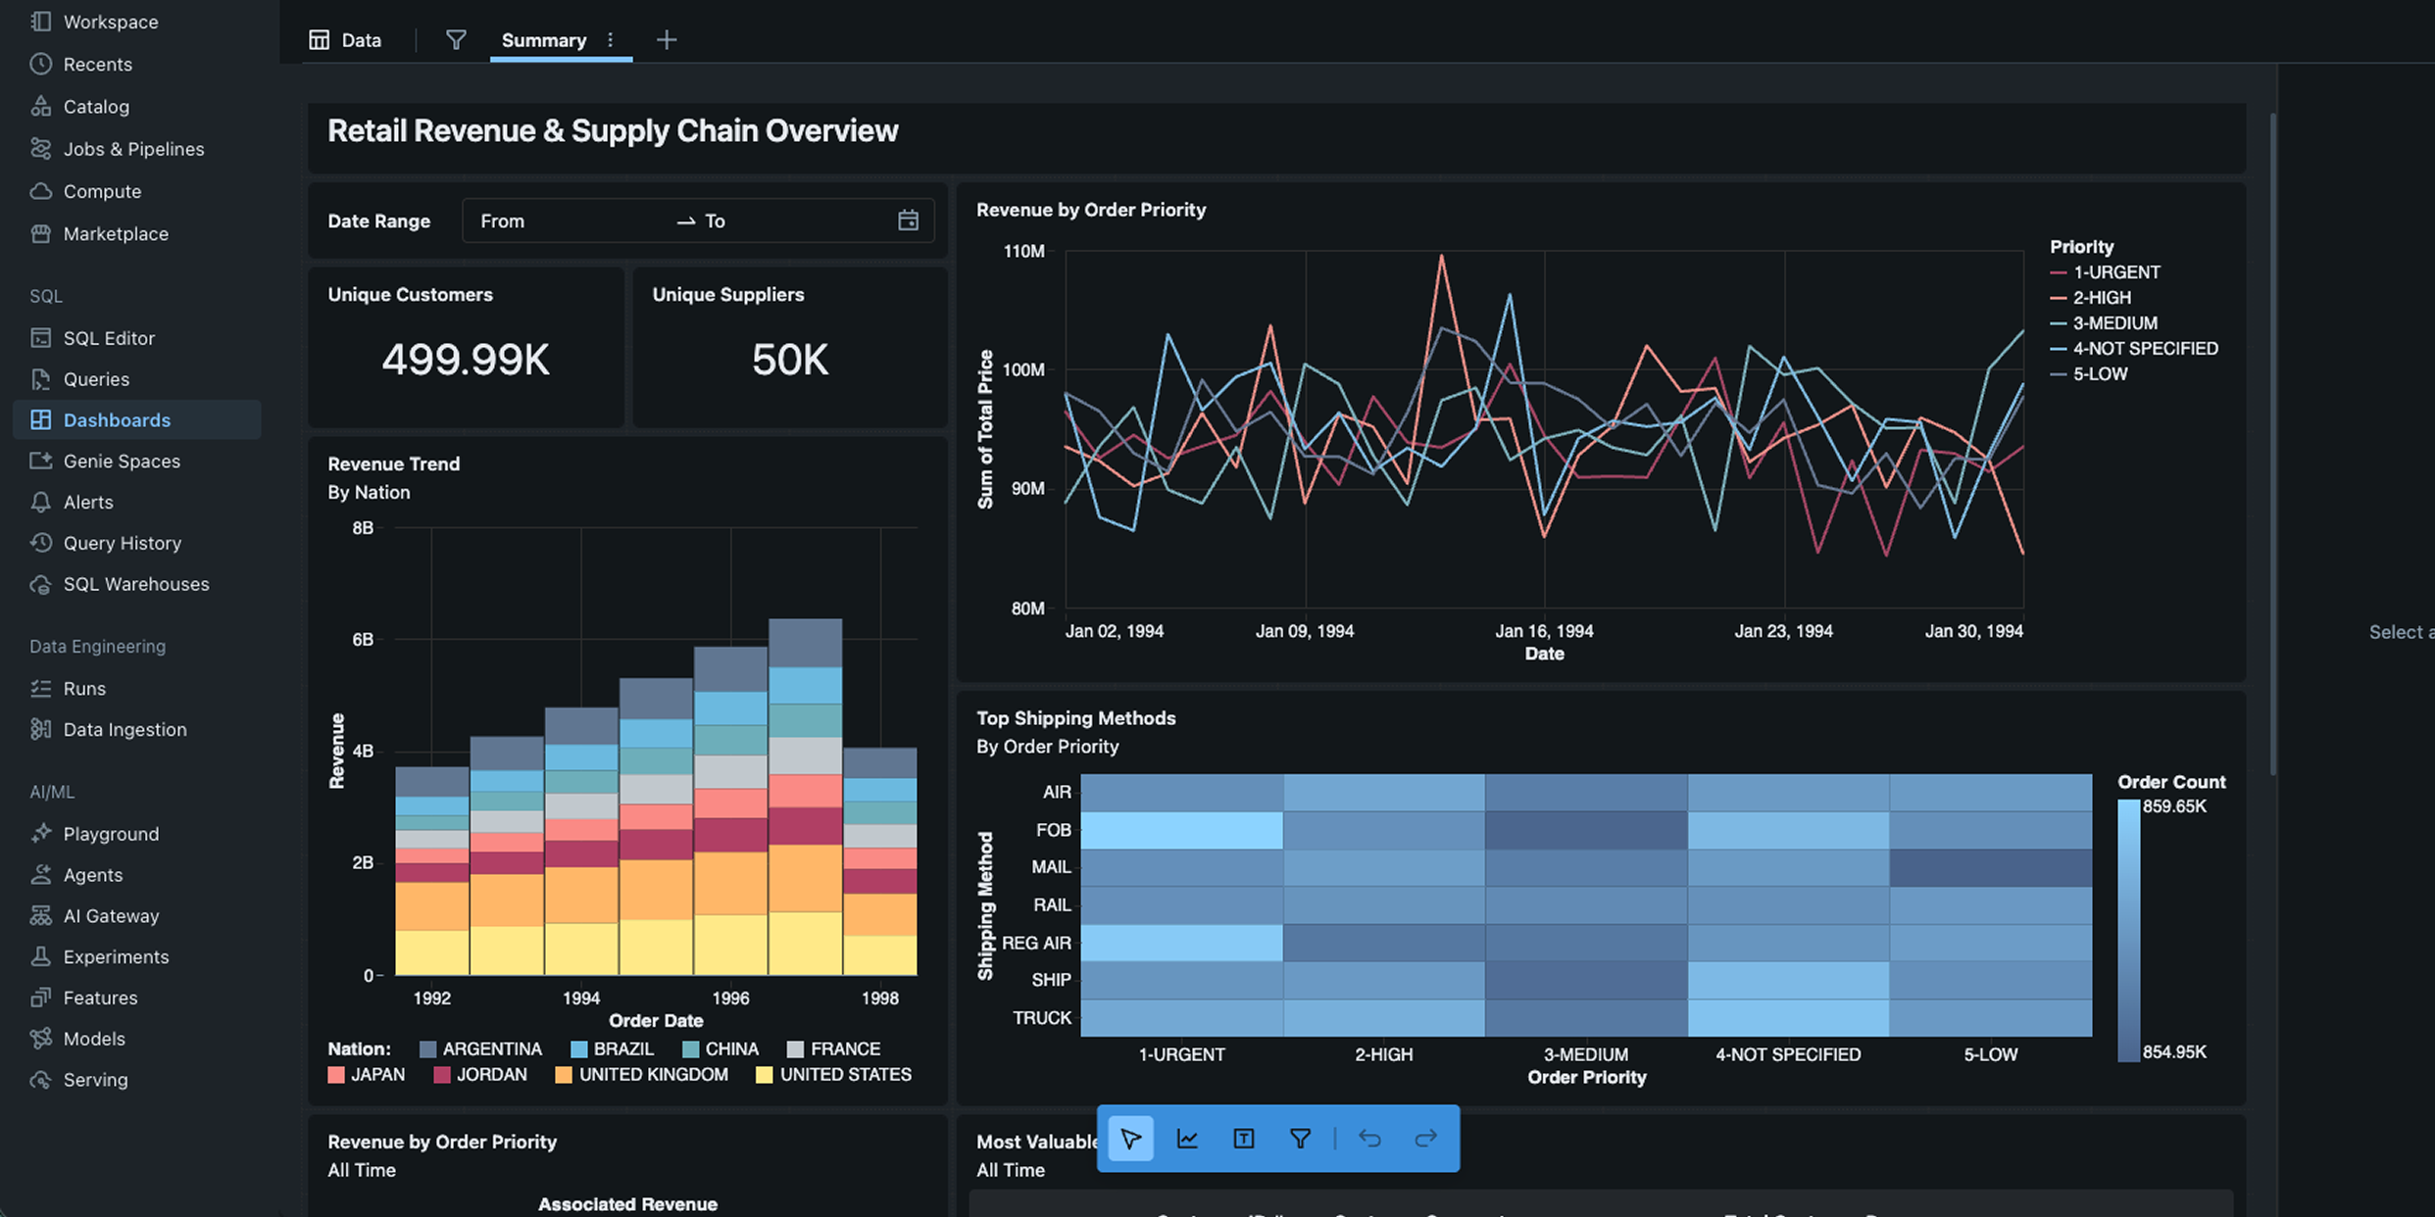Click the Revenue Trend widget title
This screenshot has width=2435, height=1217.
click(393, 464)
